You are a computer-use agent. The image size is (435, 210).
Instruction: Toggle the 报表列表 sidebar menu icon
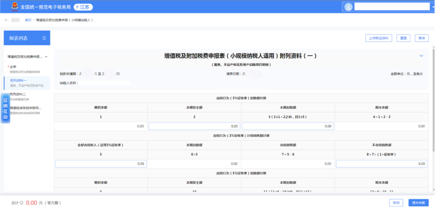pyautogui.click(x=44, y=38)
